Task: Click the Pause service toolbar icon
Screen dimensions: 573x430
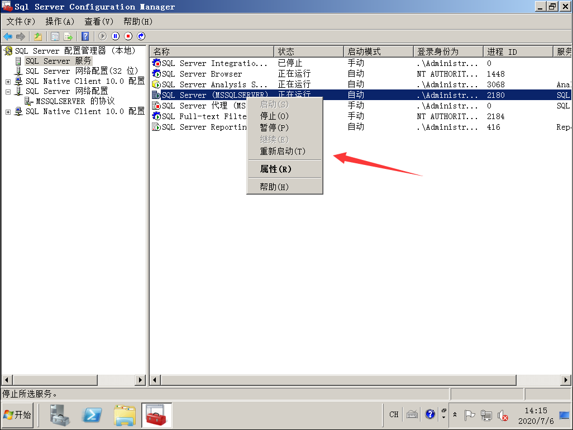Action: [116, 36]
